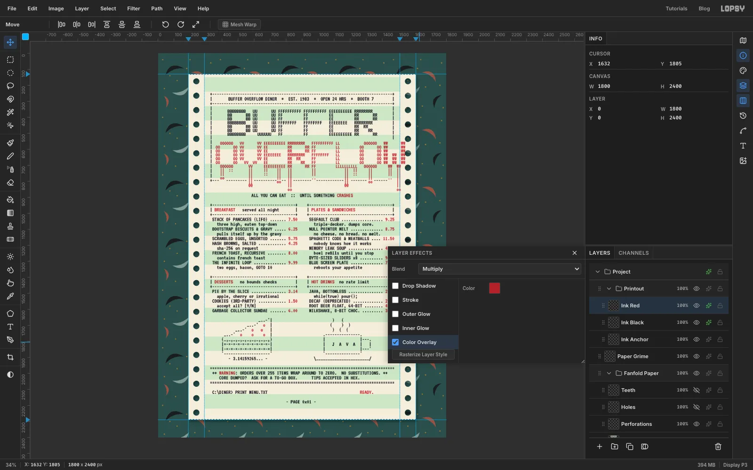Hide the Ink Black layer

pyautogui.click(x=697, y=322)
